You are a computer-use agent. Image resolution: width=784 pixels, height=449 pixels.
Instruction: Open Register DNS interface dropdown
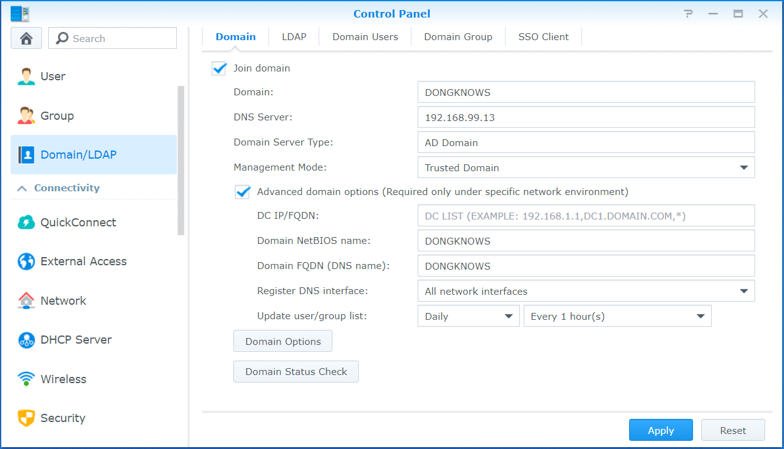[x=743, y=291]
